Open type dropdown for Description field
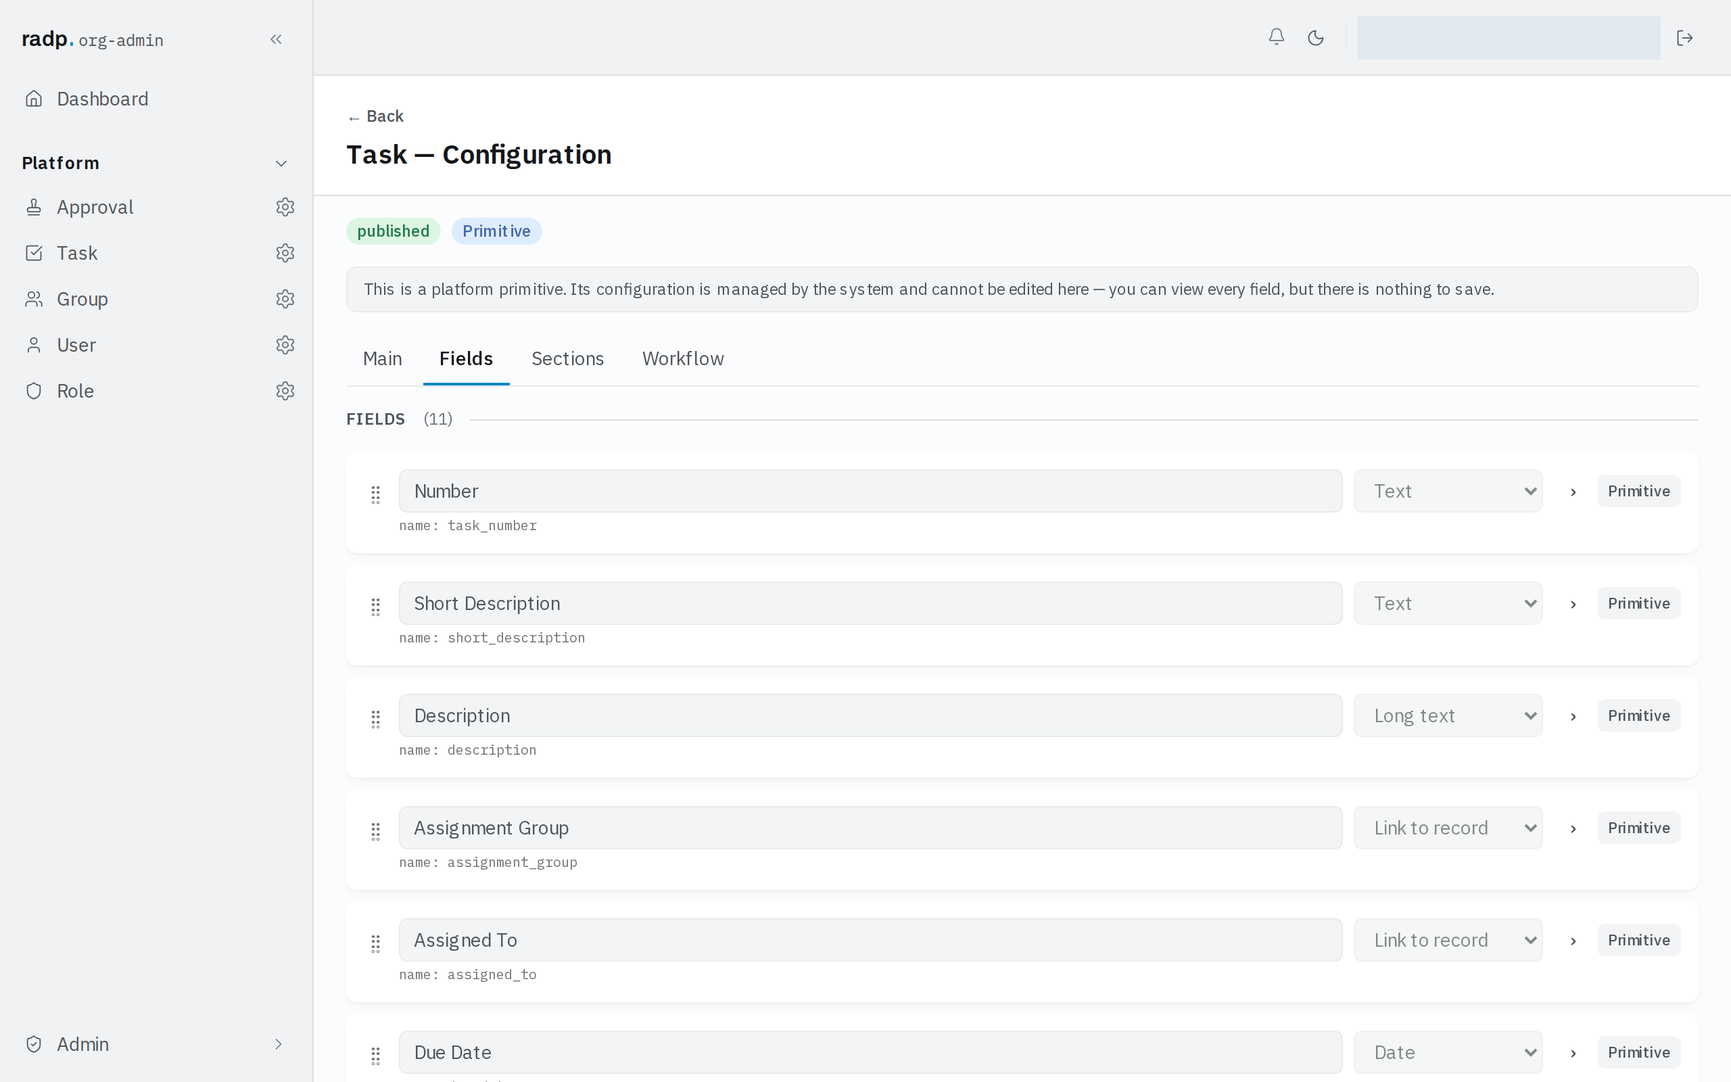Viewport: 1731px width, 1082px height. click(x=1448, y=715)
